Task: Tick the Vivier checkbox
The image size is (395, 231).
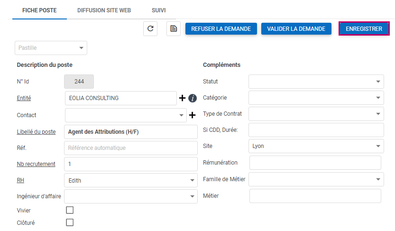Action: (70, 210)
